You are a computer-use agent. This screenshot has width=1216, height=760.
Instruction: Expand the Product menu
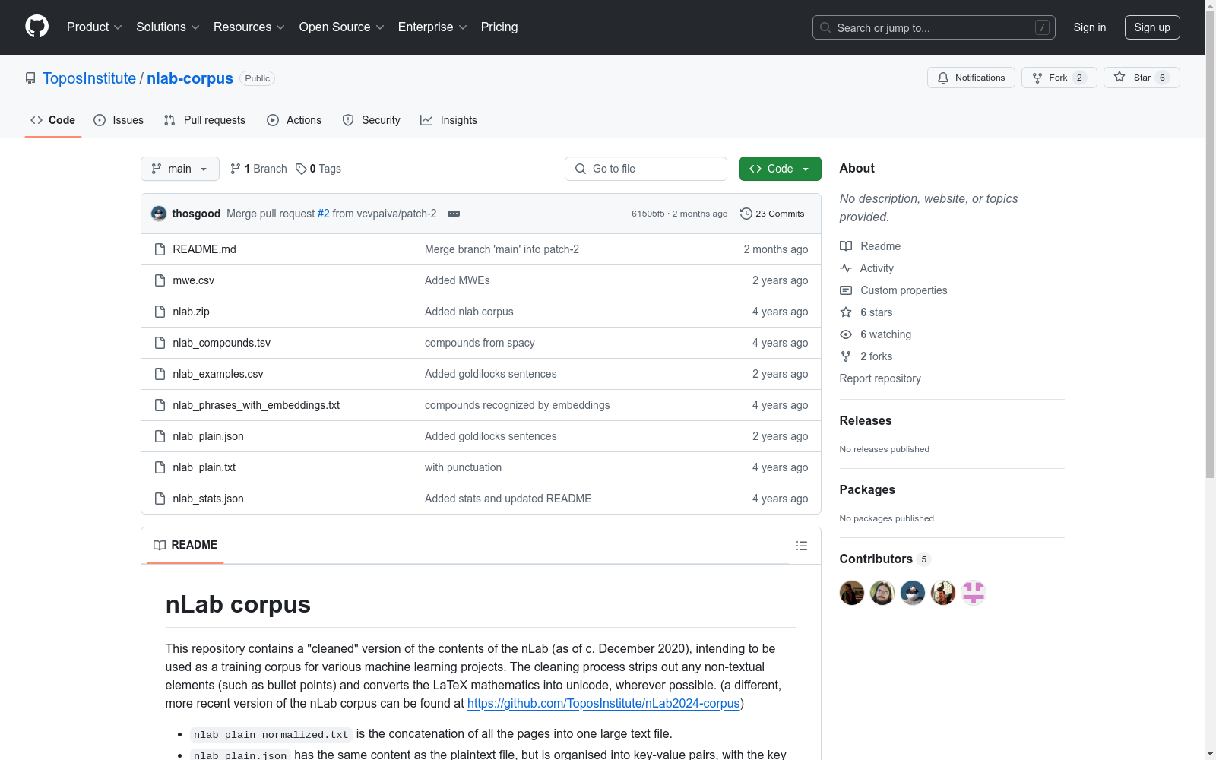(94, 27)
